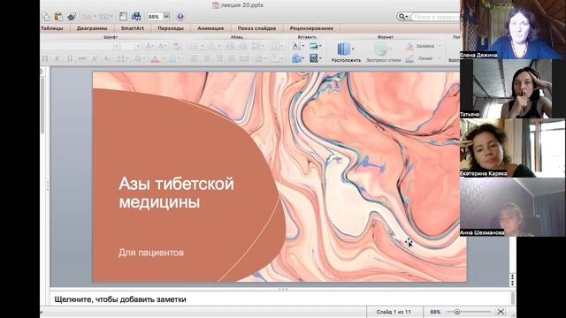Click the Redo arrow icon

tap(103, 17)
